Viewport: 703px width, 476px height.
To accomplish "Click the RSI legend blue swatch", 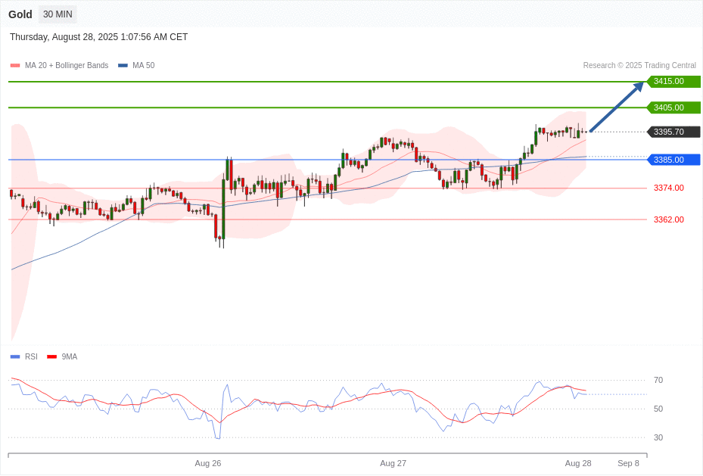I will [x=15, y=356].
